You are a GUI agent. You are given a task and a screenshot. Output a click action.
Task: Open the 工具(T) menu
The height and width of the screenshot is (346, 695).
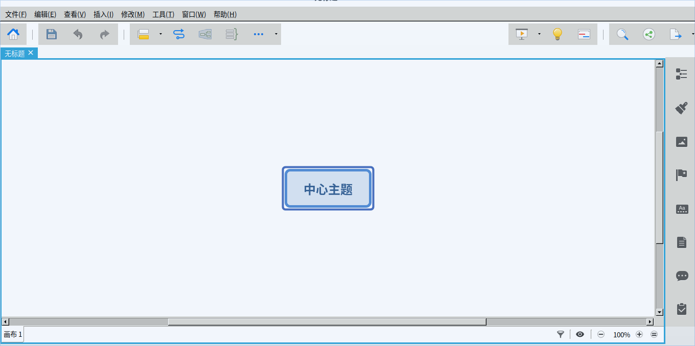[x=162, y=14]
